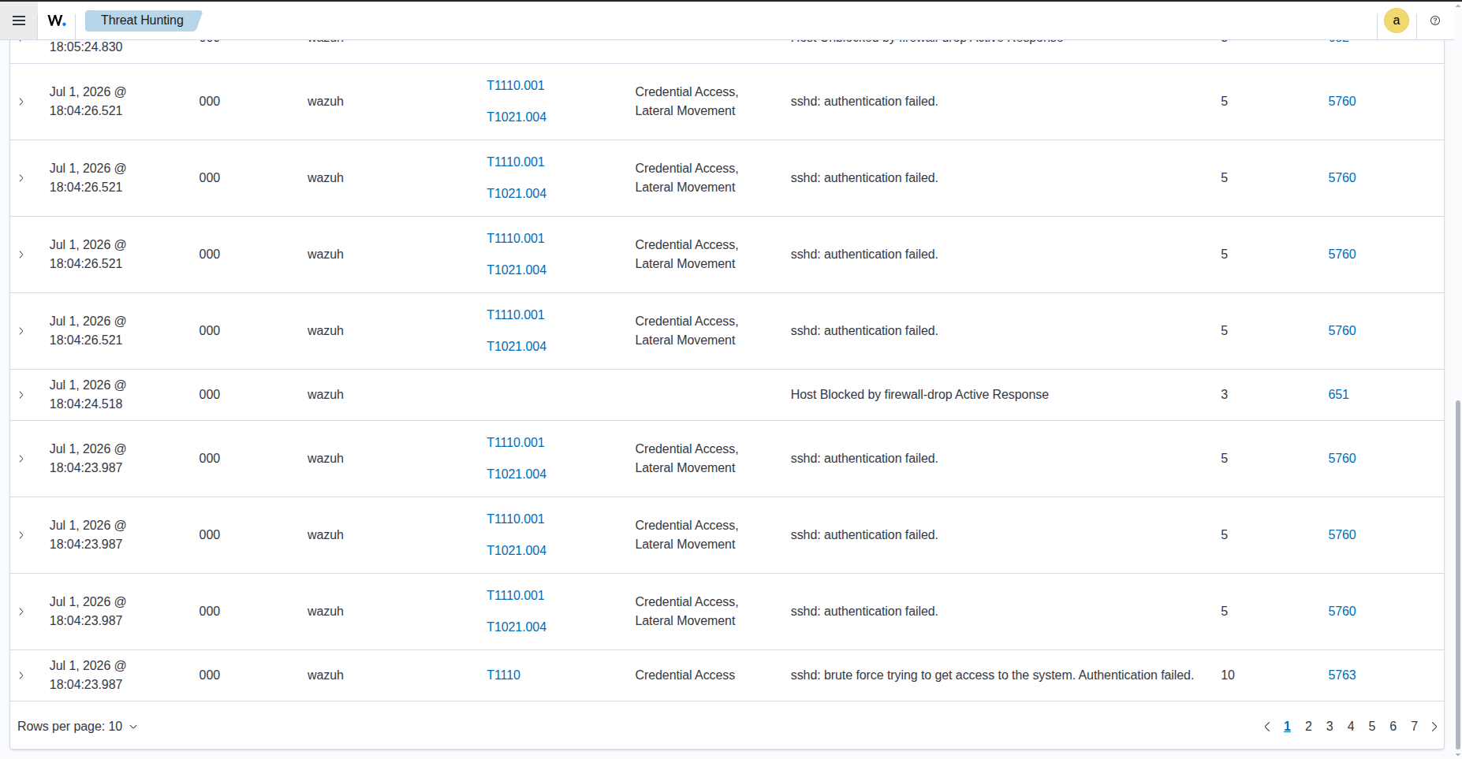Go to results page 5
The height and width of the screenshot is (759, 1462).
point(1372,727)
